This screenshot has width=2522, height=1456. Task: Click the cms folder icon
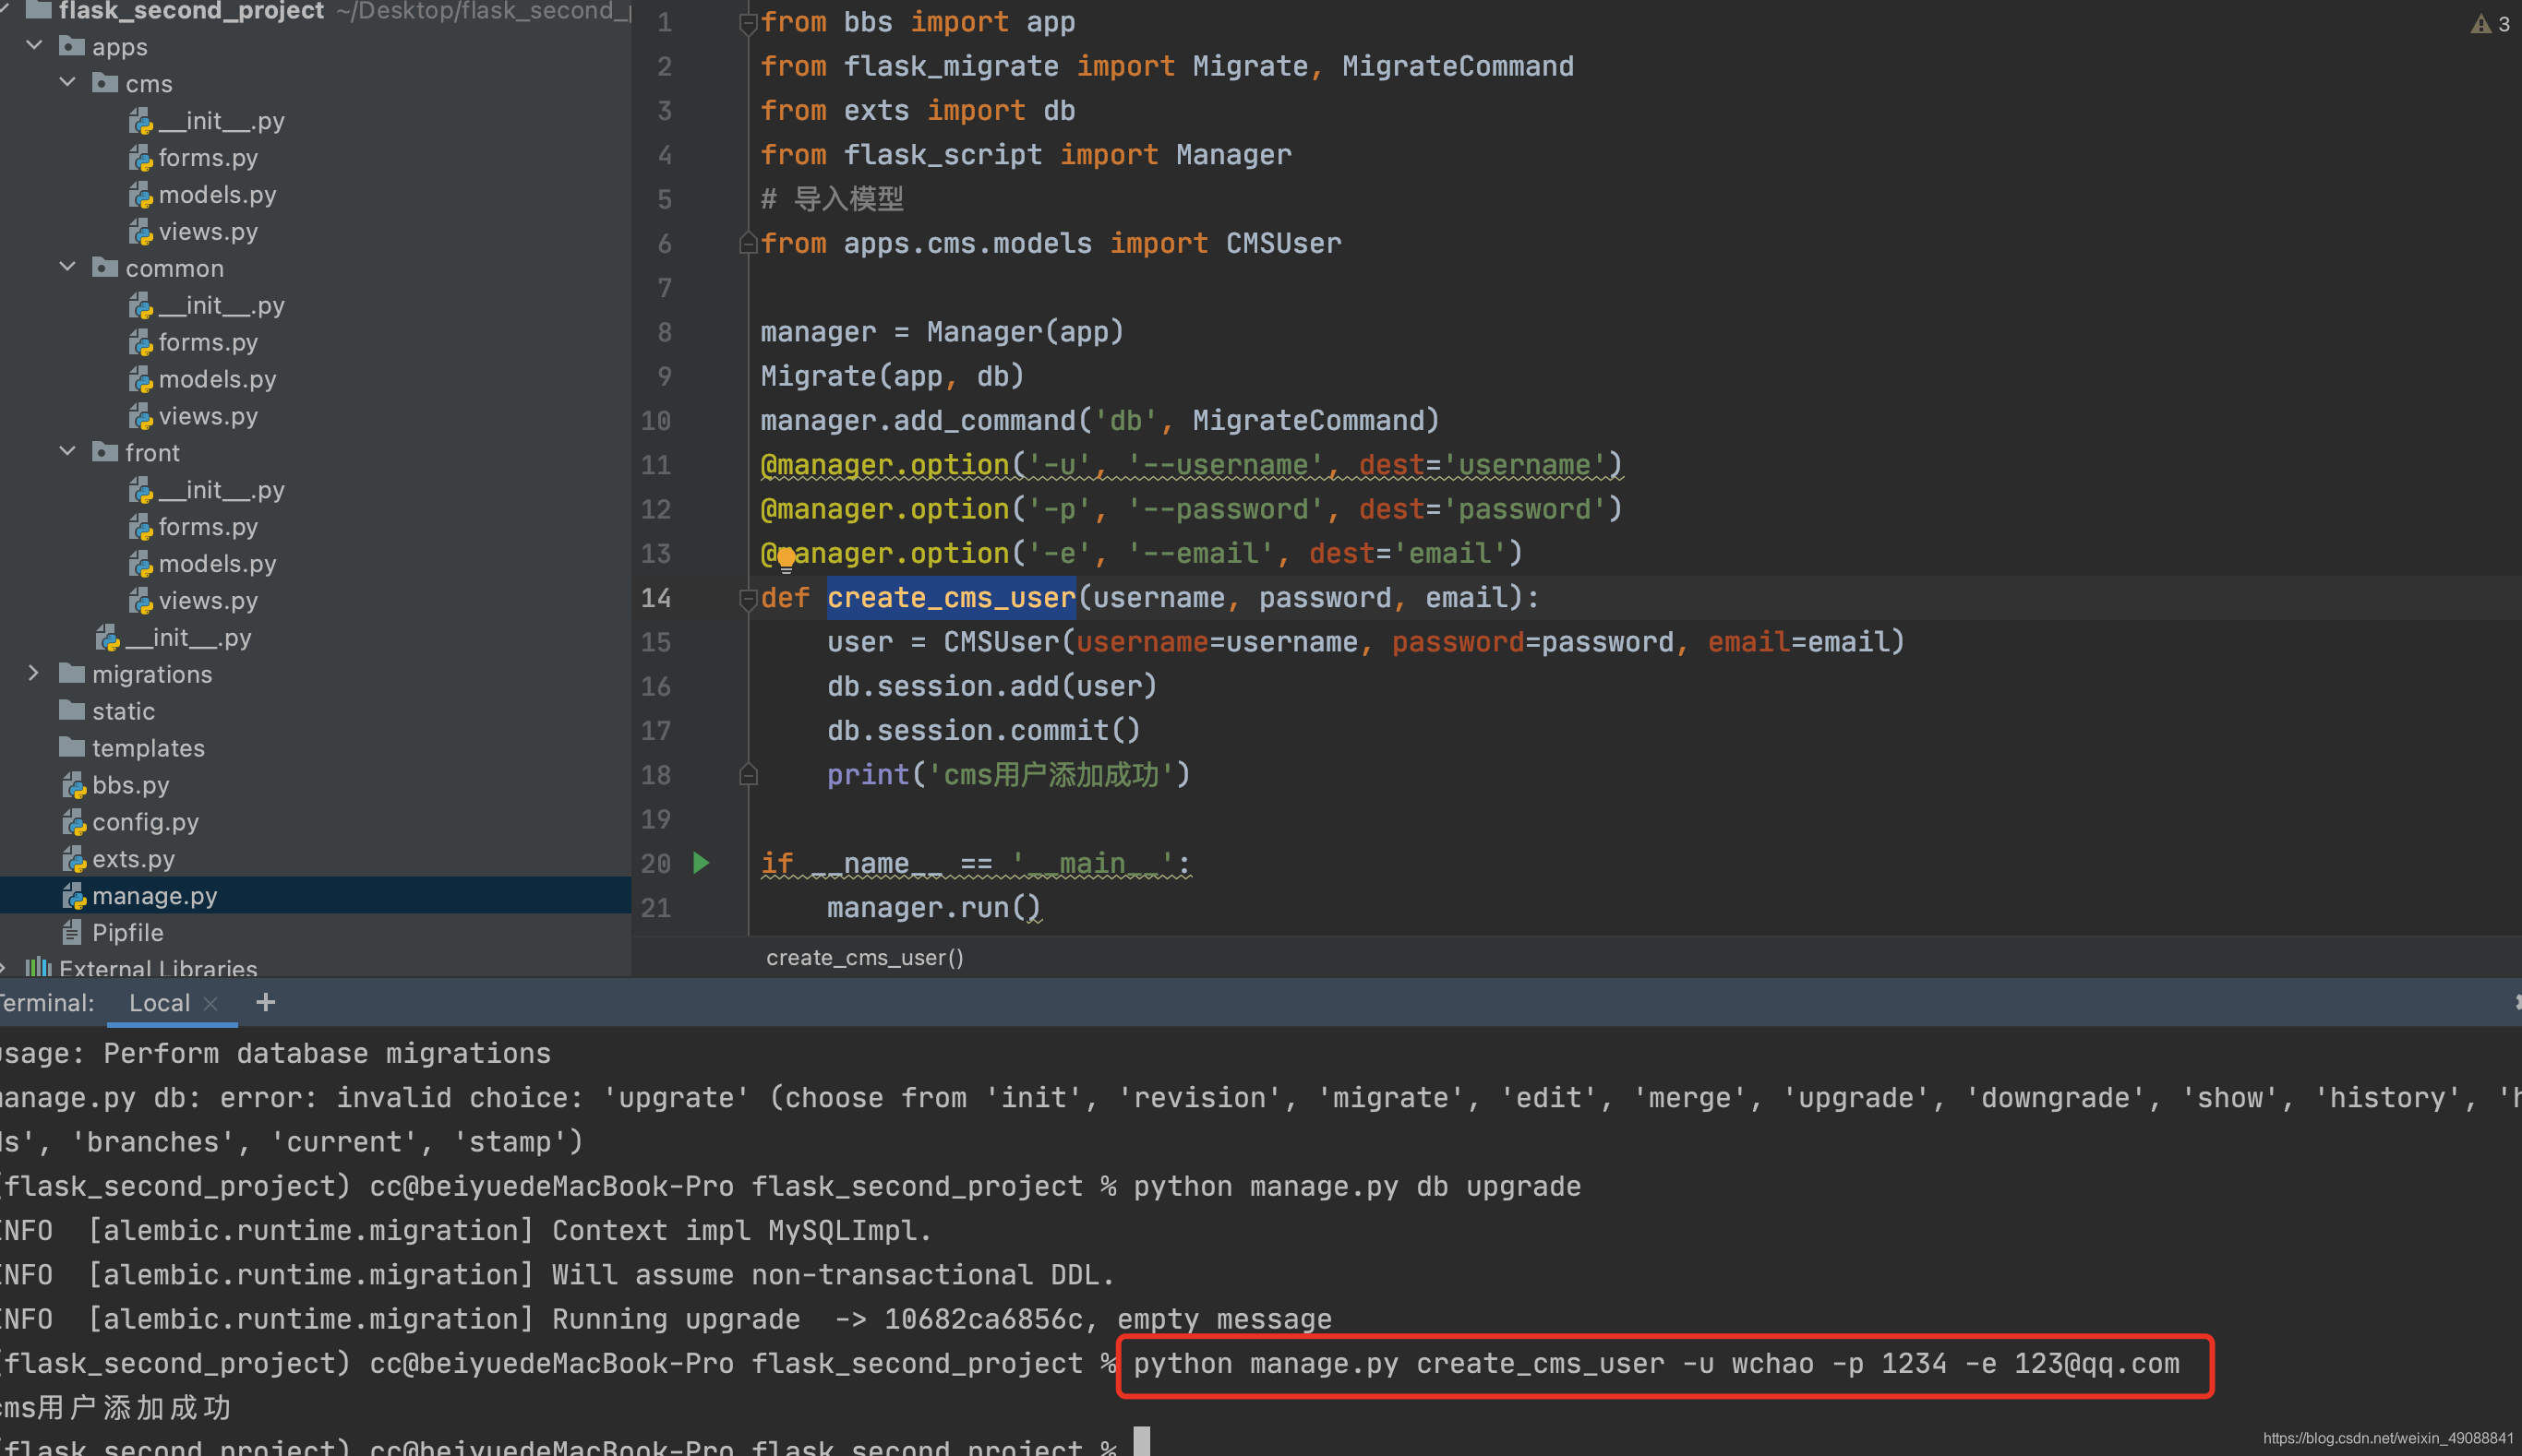click(x=105, y=82)
